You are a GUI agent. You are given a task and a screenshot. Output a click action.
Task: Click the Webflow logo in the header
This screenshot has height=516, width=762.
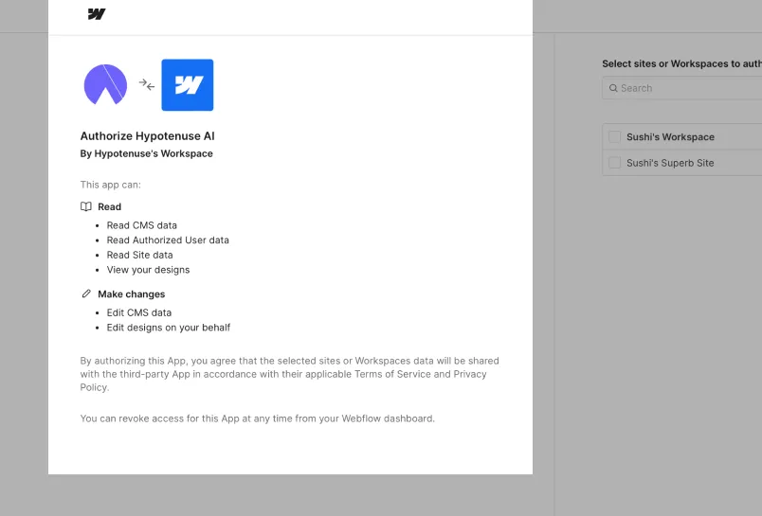point(97,14)
